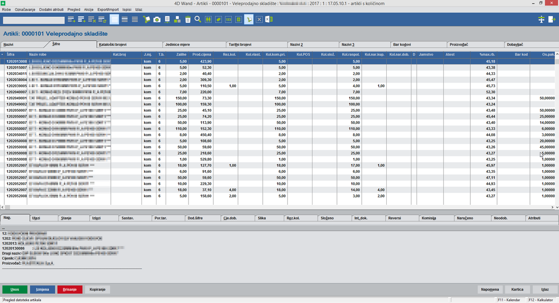Switch to the Dobavljač tab
The width and height of the screenshot is (559, 303).
tap(531, 45)
